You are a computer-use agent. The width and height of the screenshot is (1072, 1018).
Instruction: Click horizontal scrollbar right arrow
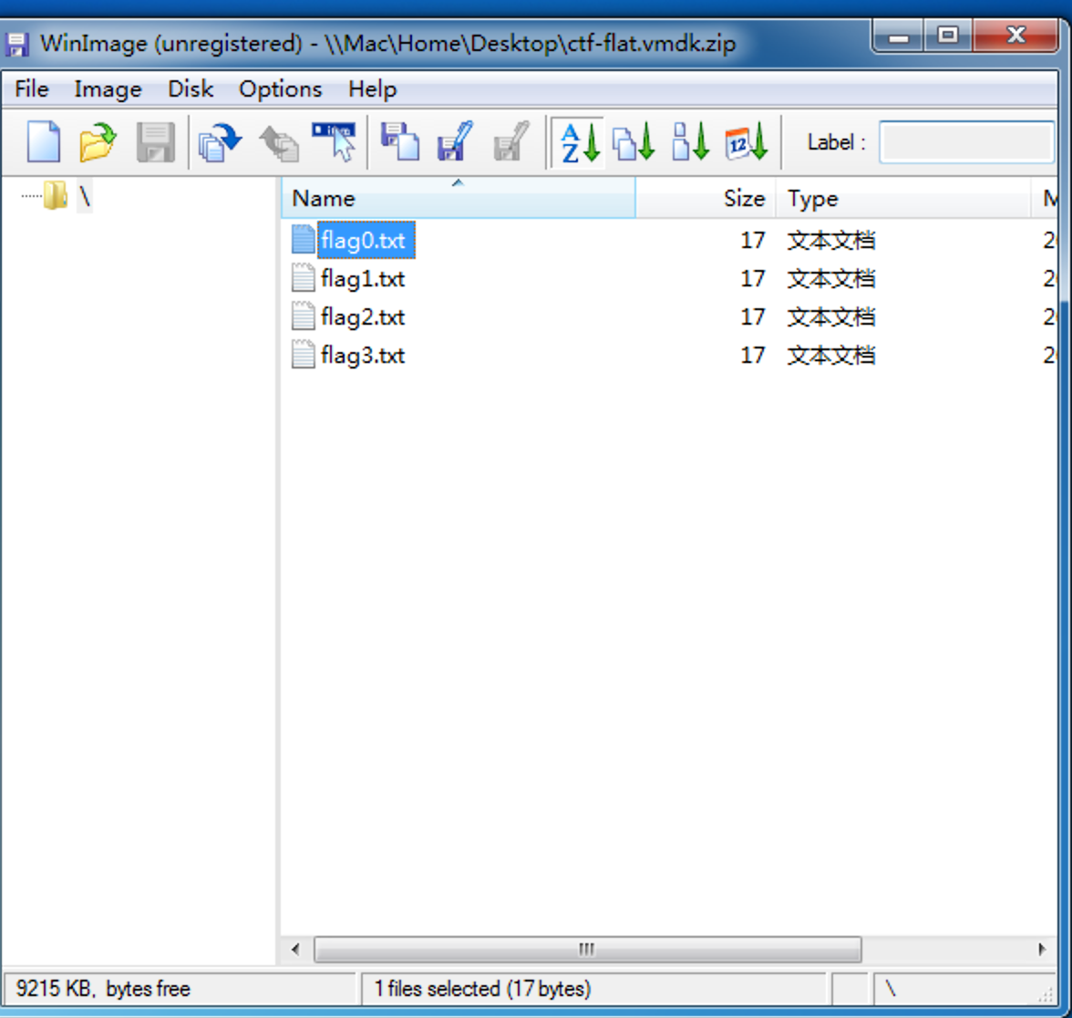[1041, 949]
